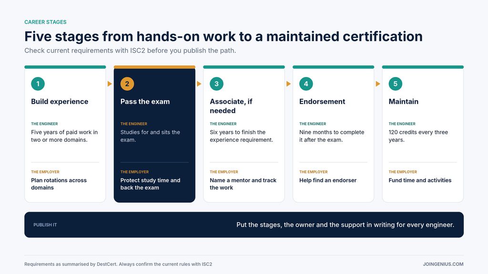Click the subtitle 'Check current requirements with ISC2'
The height and width of the screenshot is (274, 488).
pyautogui.click(x=130, y=50)
